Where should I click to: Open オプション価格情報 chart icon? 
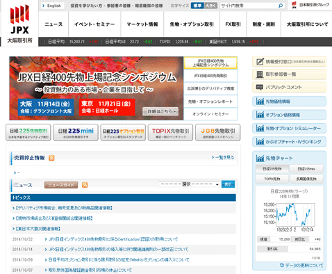pos(260,115)
